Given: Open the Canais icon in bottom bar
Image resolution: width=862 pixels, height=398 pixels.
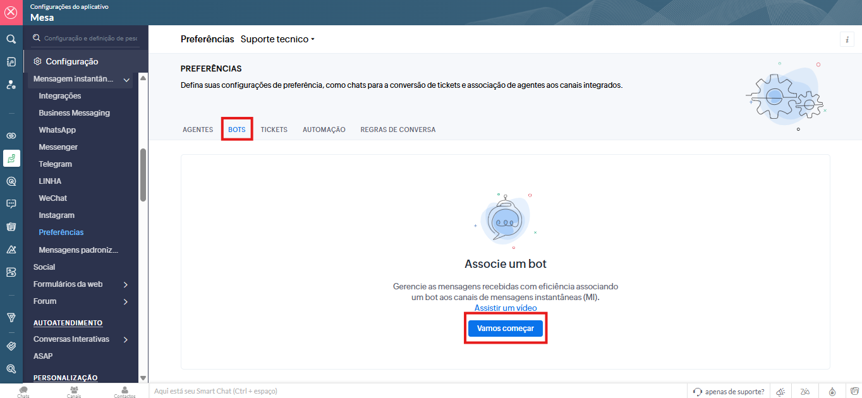Looking at the screenshot, I should point(74,392).
